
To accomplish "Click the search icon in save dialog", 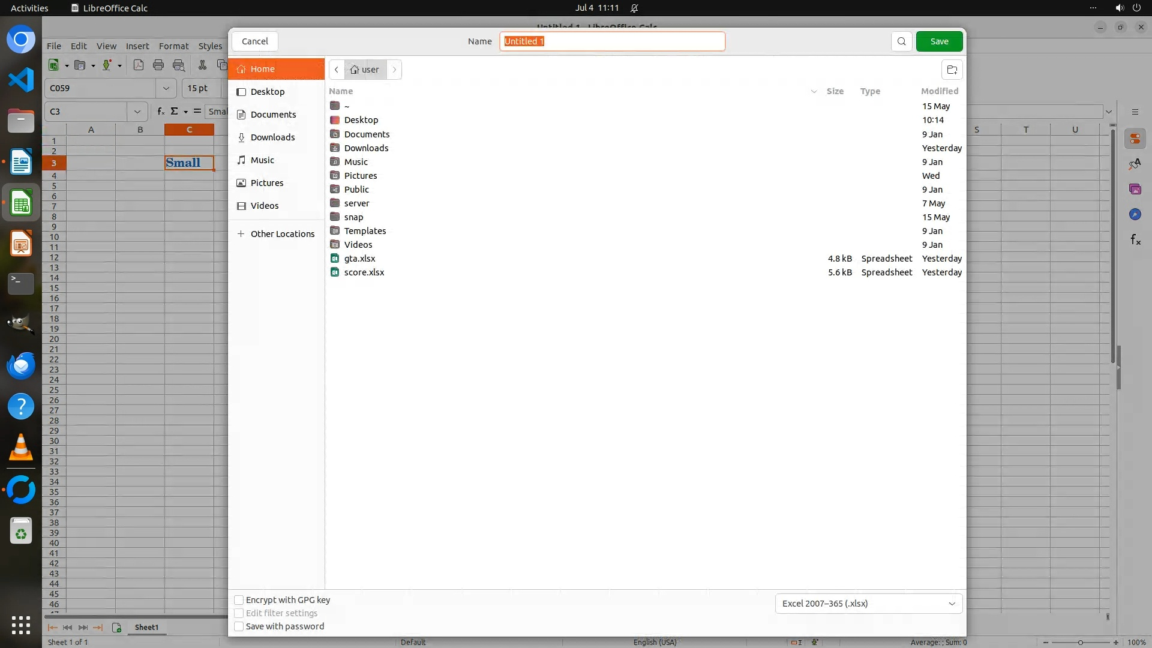I will 901,41.
